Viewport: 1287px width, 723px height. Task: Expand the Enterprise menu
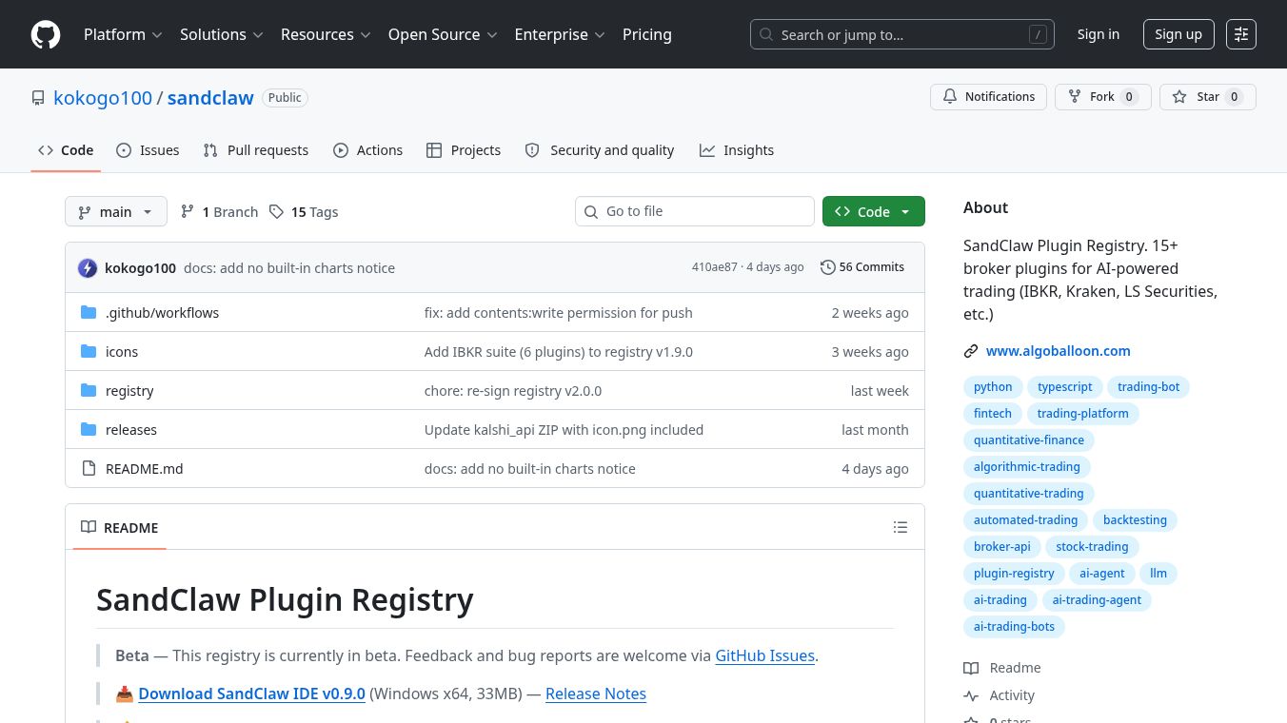point(560,34)
